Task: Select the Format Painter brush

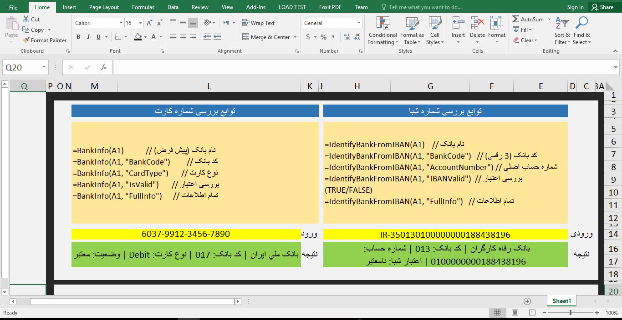Action: point(25,40)
